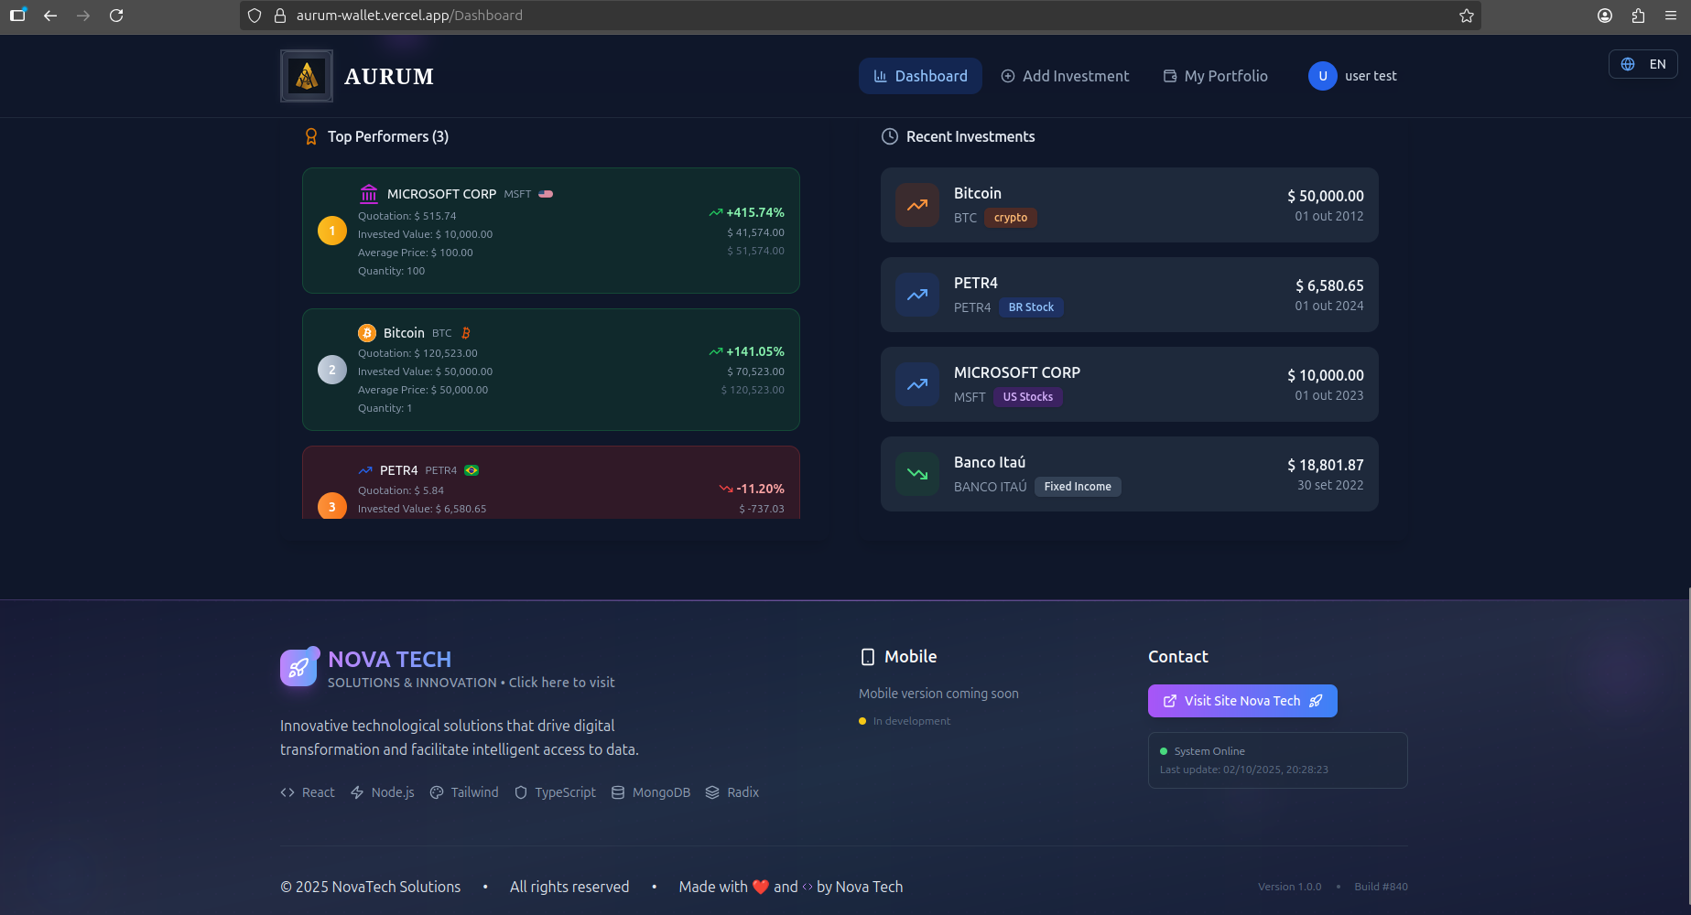The width and height of the screenshot is (1691, 915).
Task: Click the Nova Tech 'Click here to visit' link
Action: 561,683
